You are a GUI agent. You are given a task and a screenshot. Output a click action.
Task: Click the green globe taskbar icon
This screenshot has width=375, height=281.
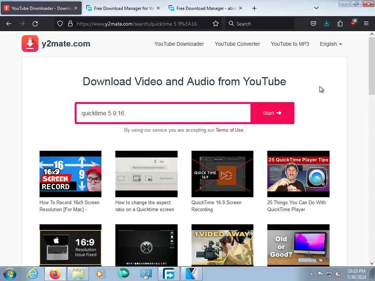[123, 274]
